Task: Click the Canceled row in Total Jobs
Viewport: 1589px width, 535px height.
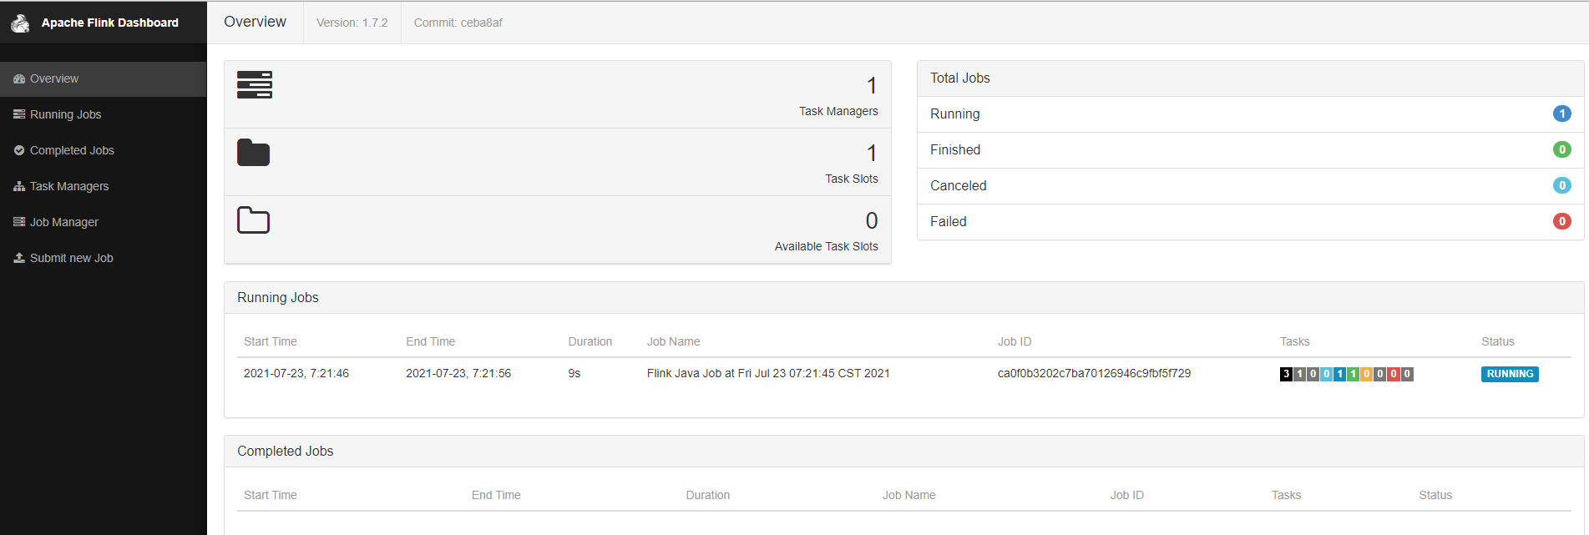Action: click(1250, 186)
